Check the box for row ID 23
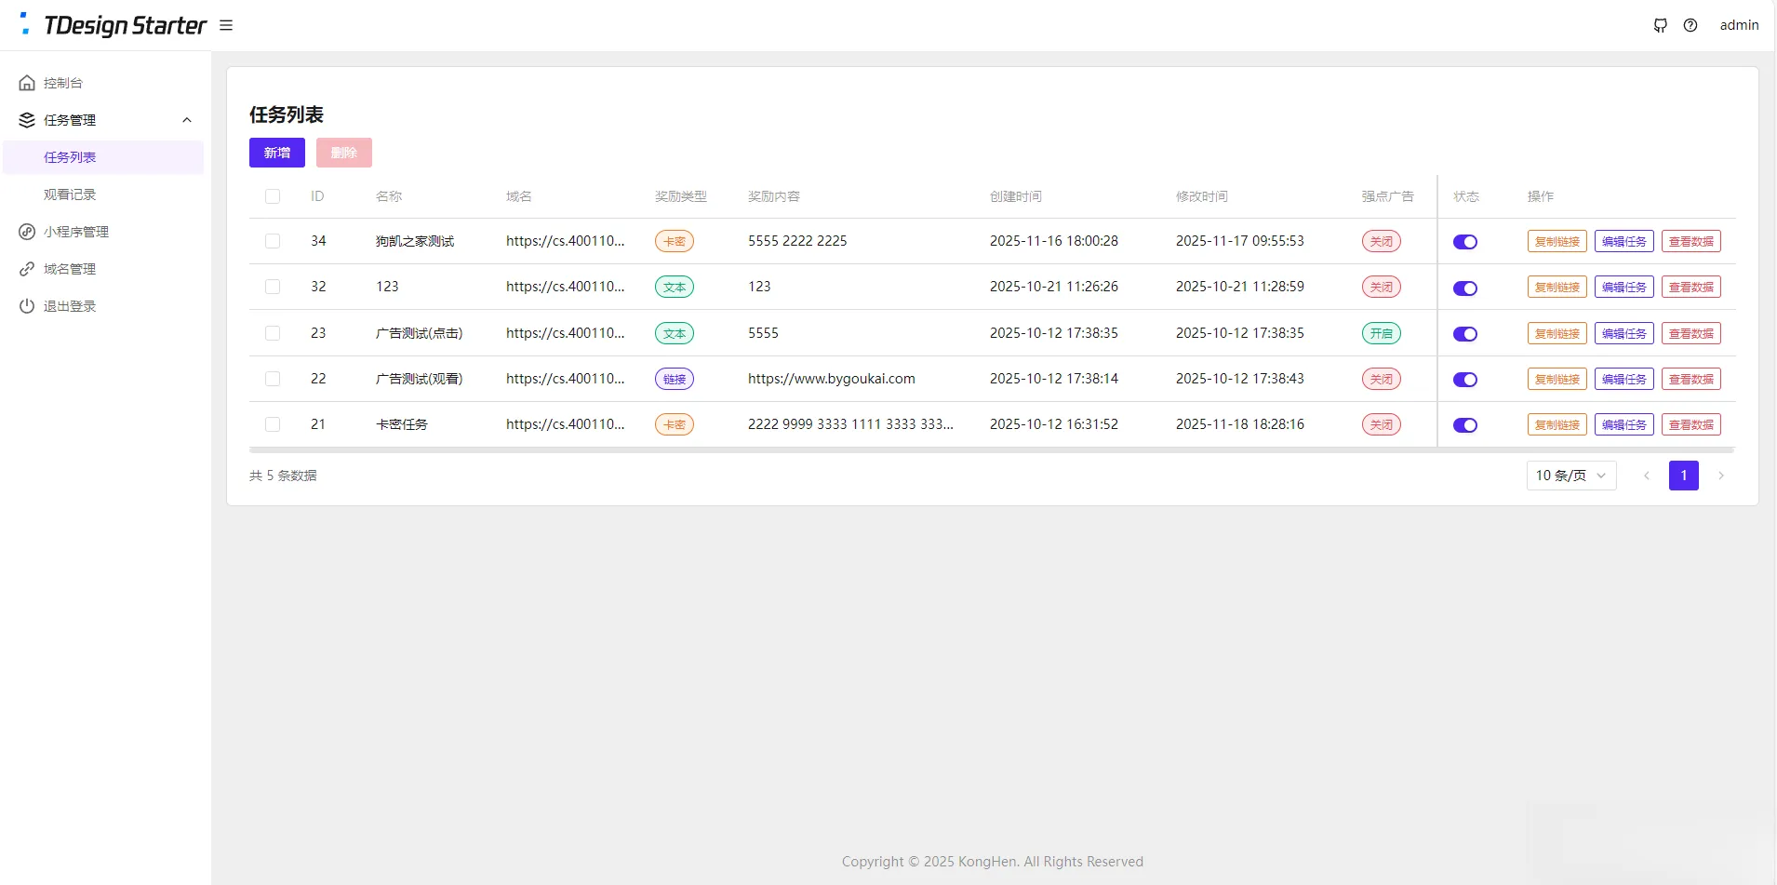 pos(273,333)
